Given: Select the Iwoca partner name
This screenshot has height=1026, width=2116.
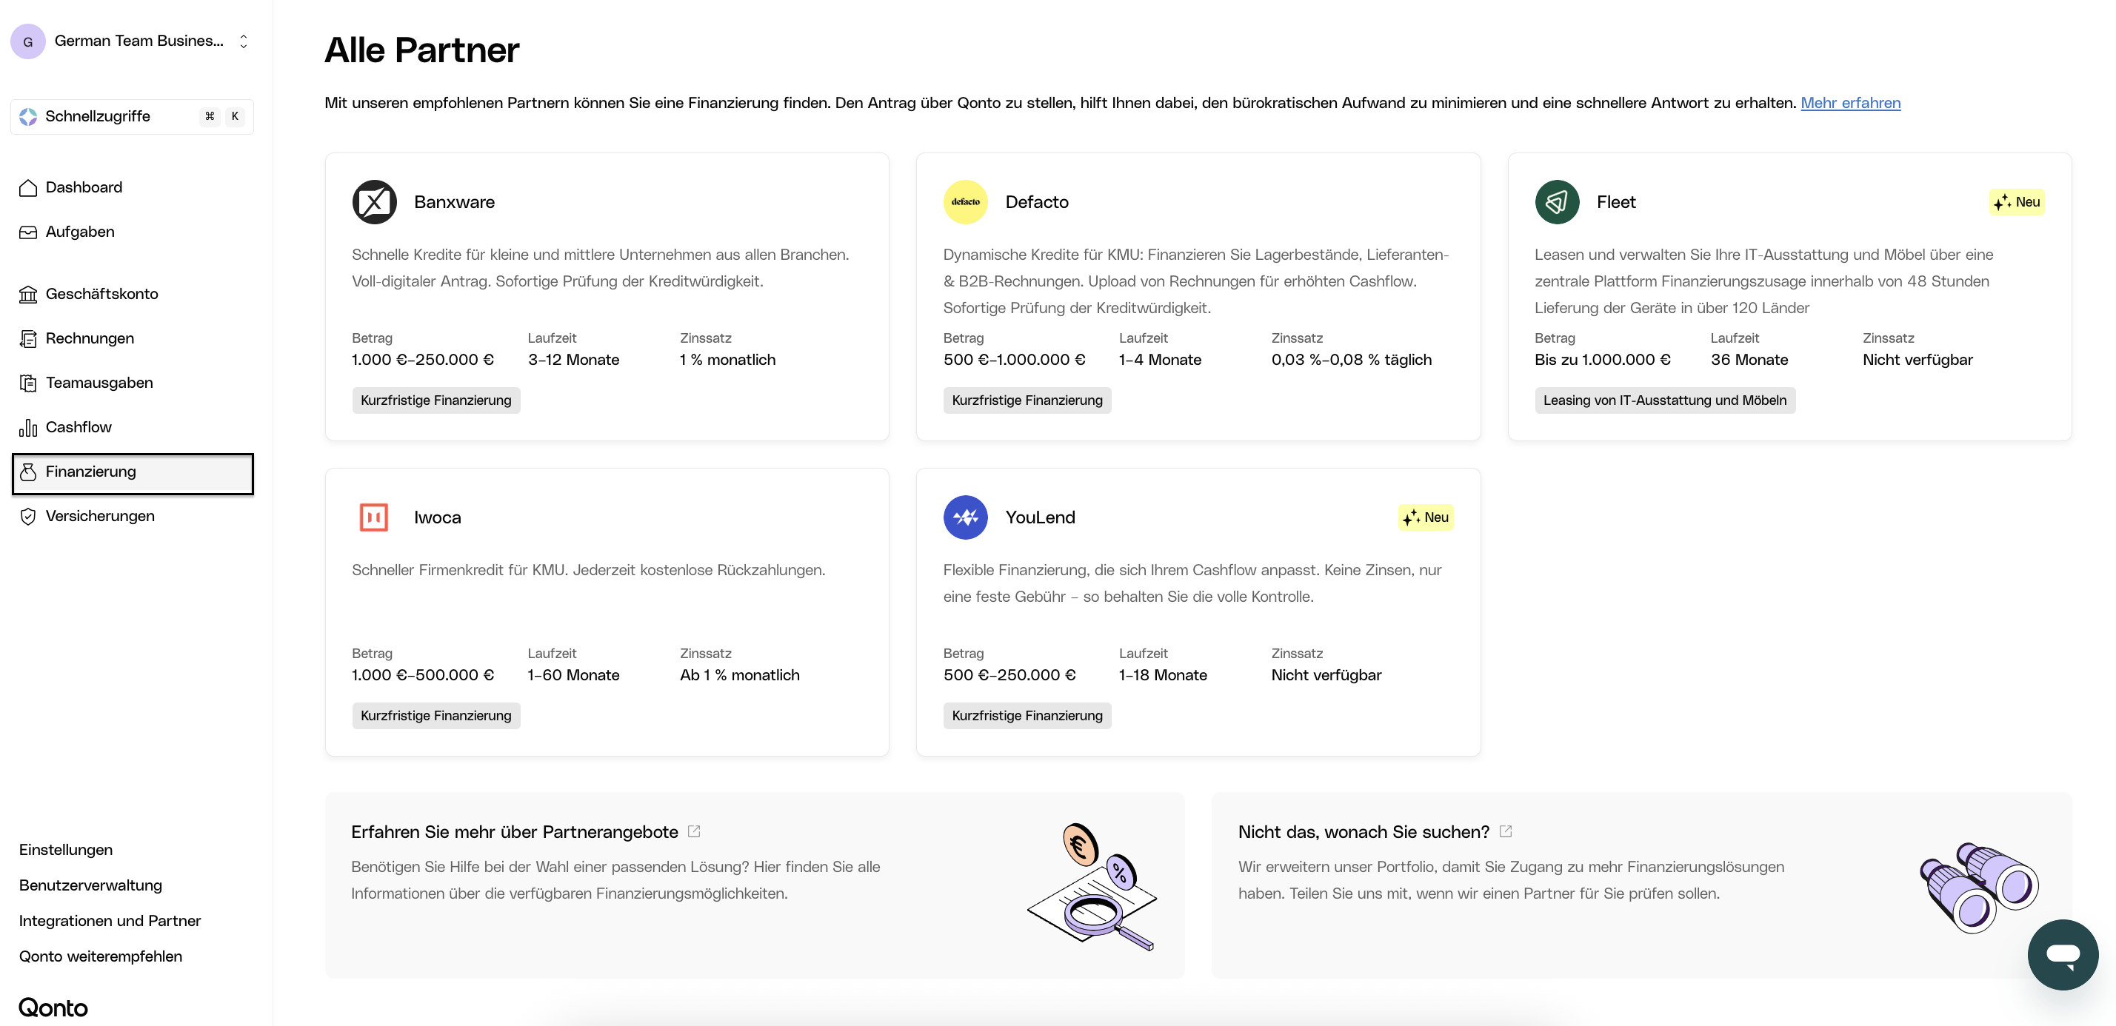Looking at the screenshot, I should (x=437, y=517).
